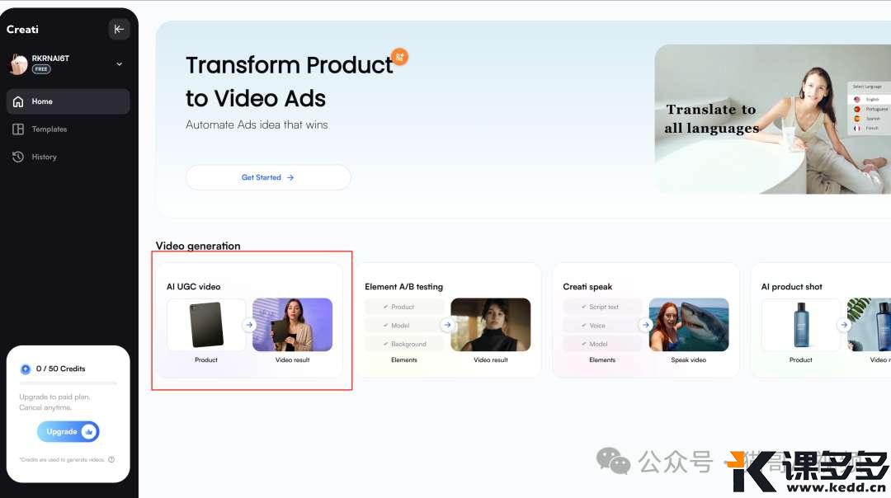The width and height of the screenshot is (891, 498).
Task: Click the Model element row in A/B testing
Action: (404, 326)
